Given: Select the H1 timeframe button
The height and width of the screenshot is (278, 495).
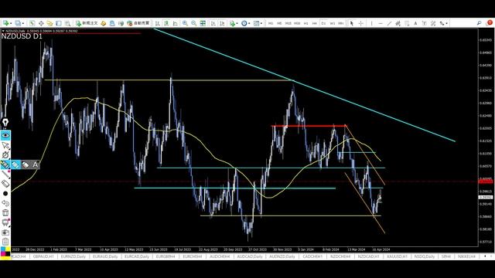Looking at the screenshot, I should (306, 23).
